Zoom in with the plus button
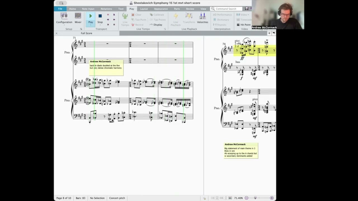 [x=272, y=198]
